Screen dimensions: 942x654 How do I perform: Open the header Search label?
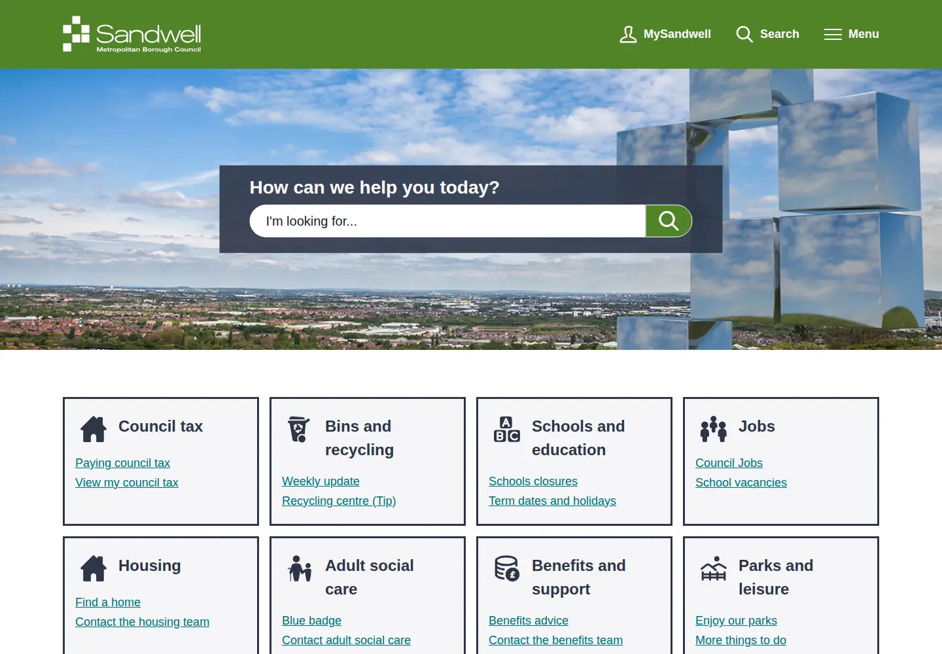780,34
